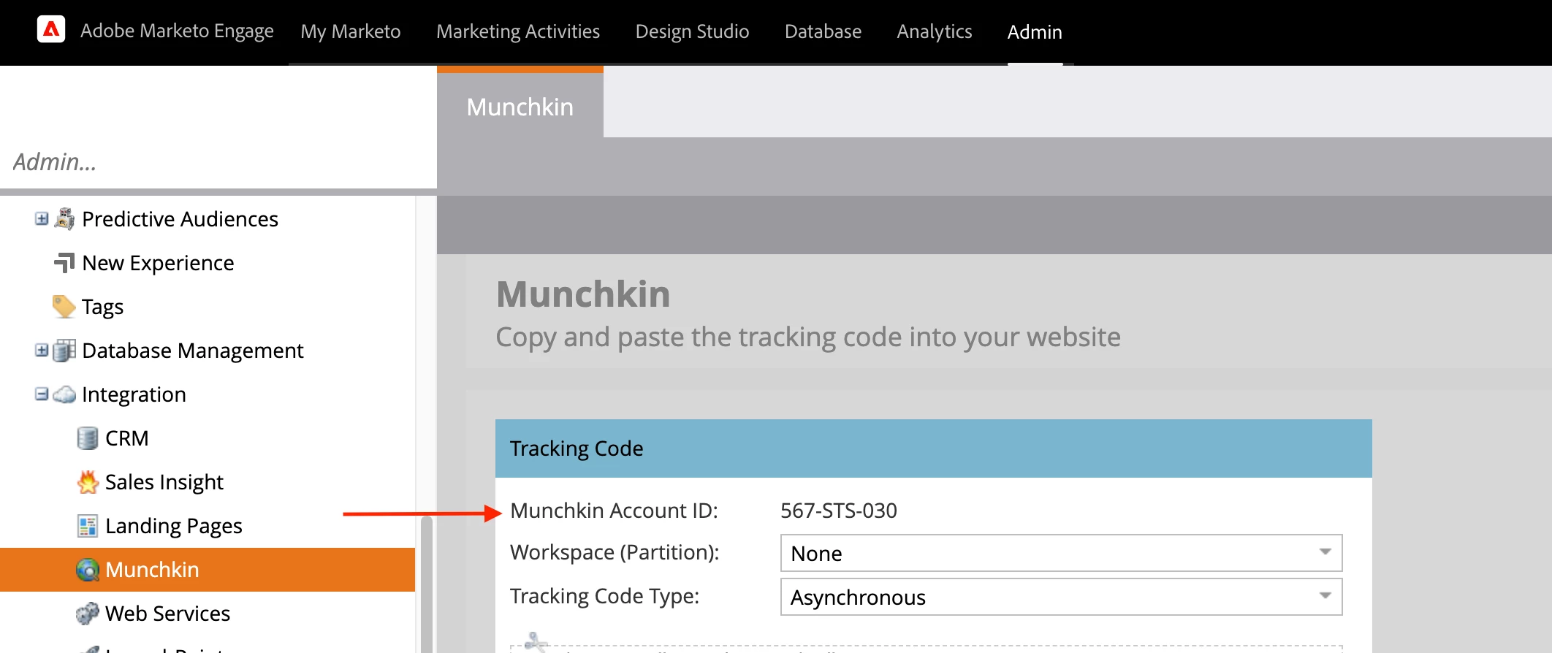The image size is (1552, 653).
Task: Open Landing Pages settings
Action: [x=174, y=526]
